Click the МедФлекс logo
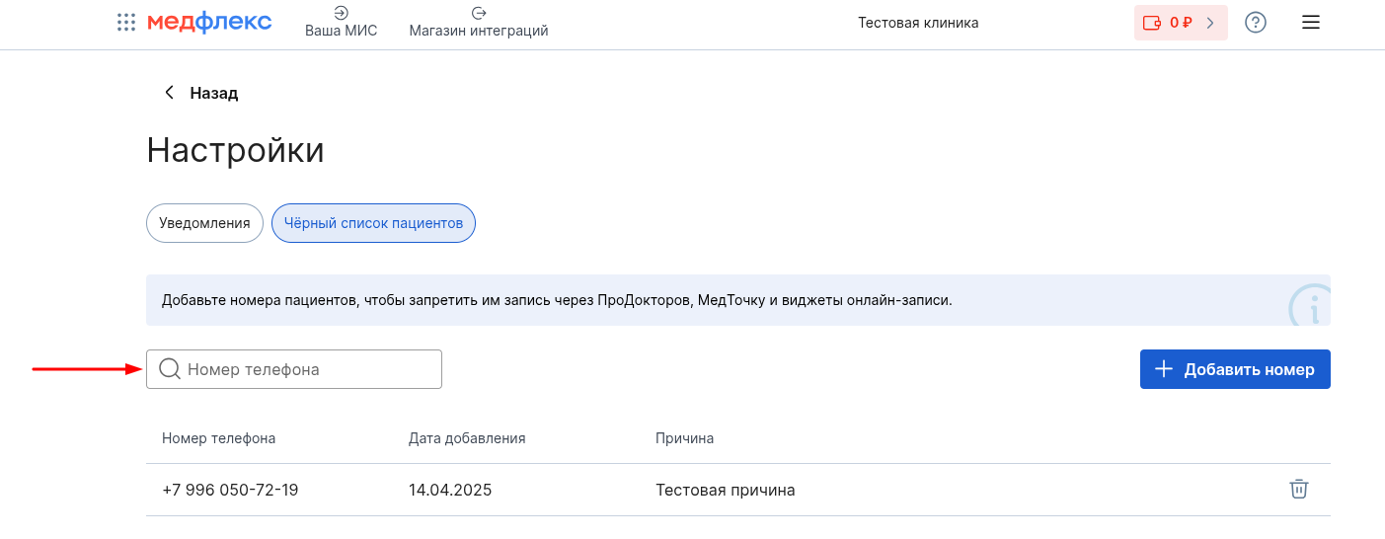 [x=209, y=22]
